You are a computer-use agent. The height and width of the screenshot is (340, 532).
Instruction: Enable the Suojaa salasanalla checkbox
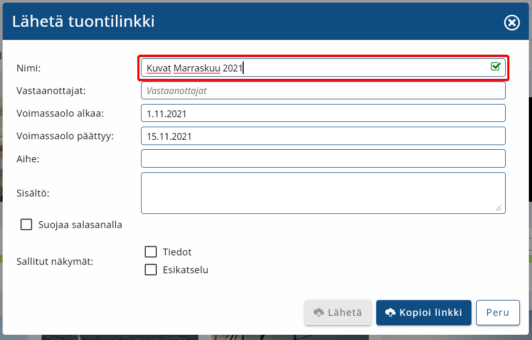26,225
